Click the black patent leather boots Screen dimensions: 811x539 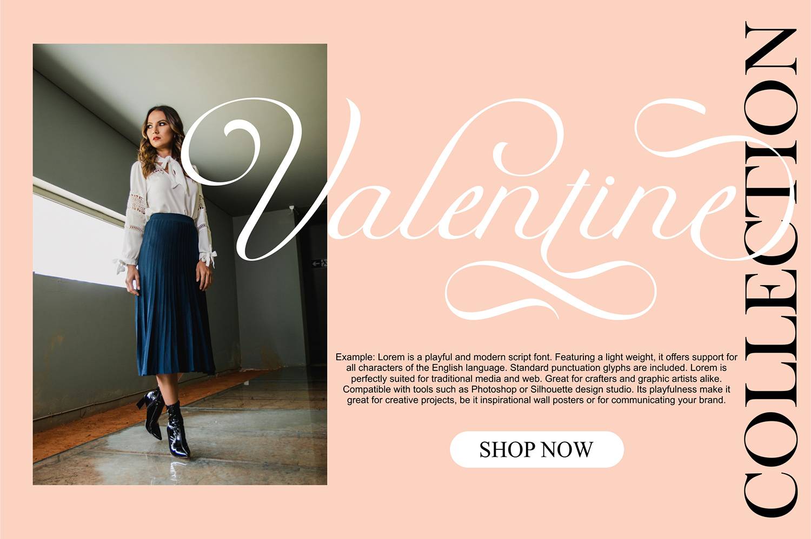[x=164, y=421]
